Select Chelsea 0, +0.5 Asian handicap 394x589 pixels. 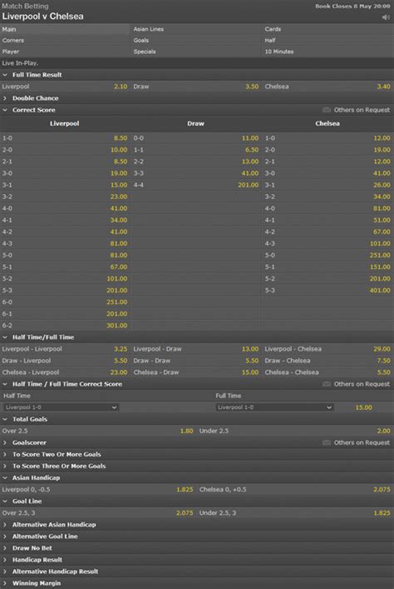[295, 490]
